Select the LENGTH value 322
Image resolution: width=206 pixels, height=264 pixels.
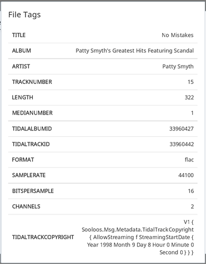click(189, 97)
